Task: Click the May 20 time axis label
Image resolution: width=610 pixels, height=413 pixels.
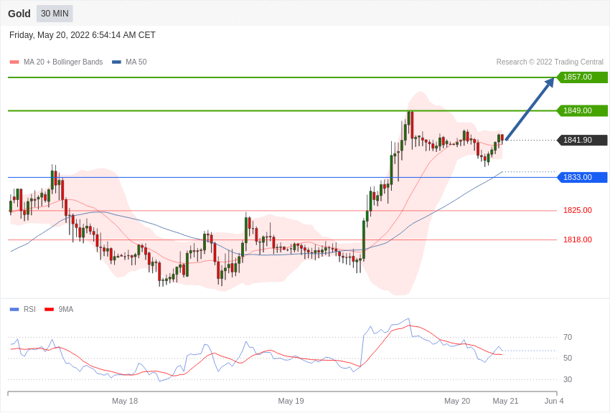Action: tap(457, 401)
